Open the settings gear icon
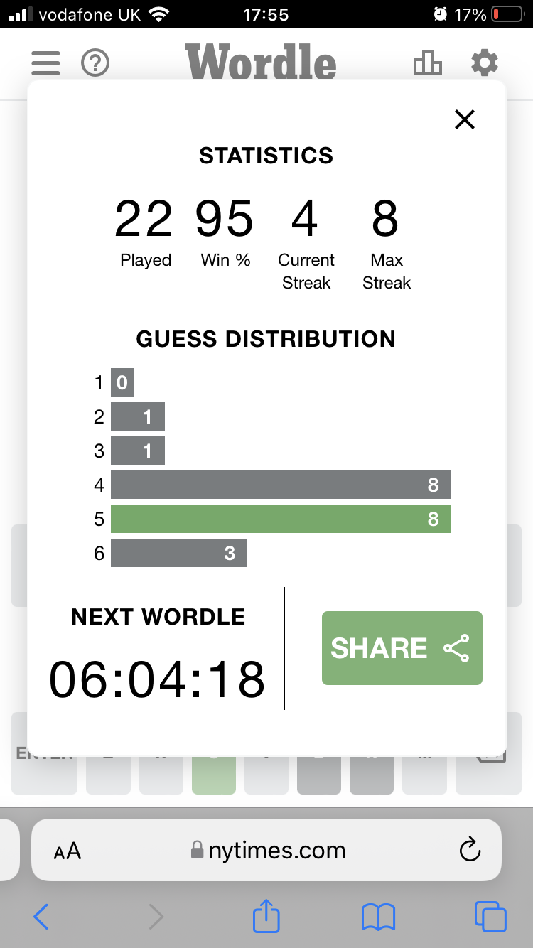The image size is (533, 948). tap(485, 63)
